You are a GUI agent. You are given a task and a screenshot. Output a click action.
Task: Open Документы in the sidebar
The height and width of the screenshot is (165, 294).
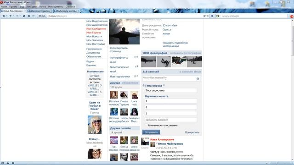[93, 53]
